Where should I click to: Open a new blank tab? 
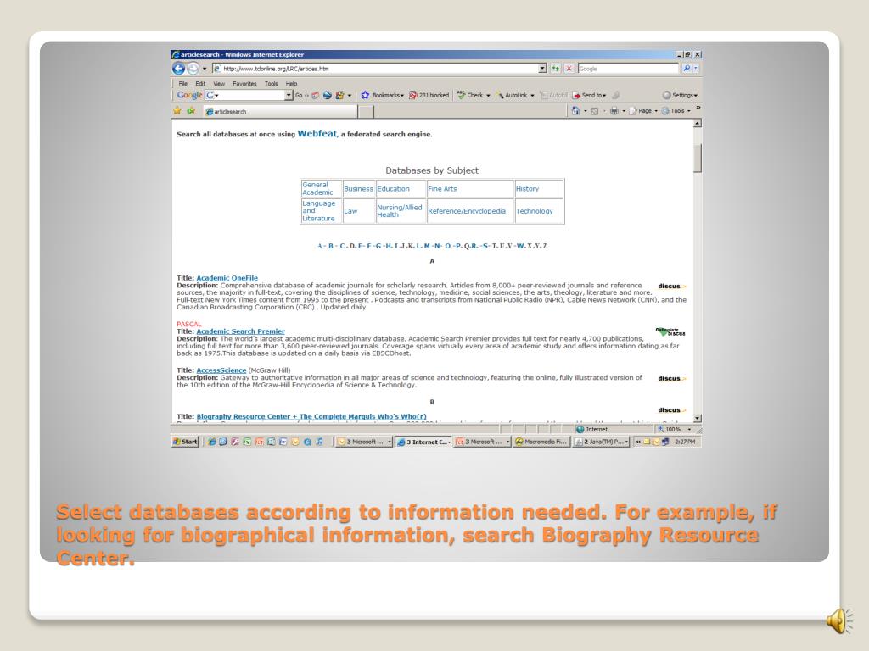366,111
